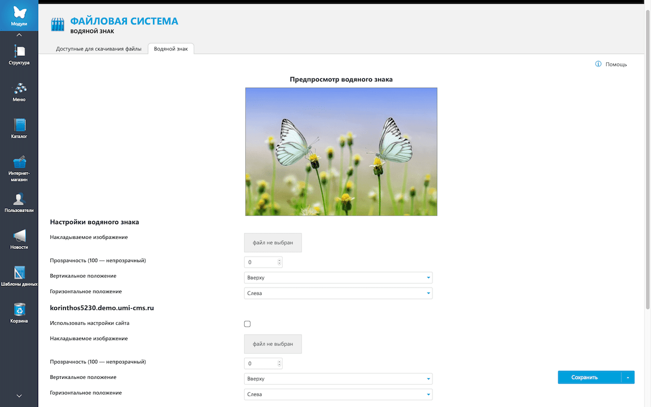The width and height of the screenshot is (651, 407).
Task: Click the Файловая система header icon
Action: coord(58,25)
